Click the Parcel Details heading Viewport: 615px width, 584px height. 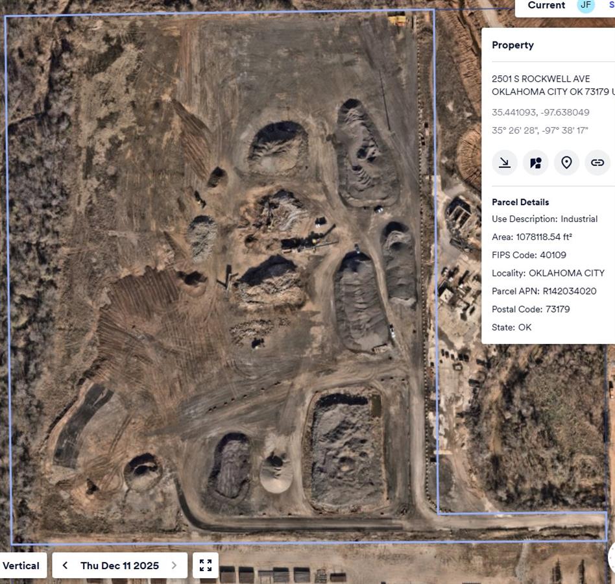pos(520,202)
